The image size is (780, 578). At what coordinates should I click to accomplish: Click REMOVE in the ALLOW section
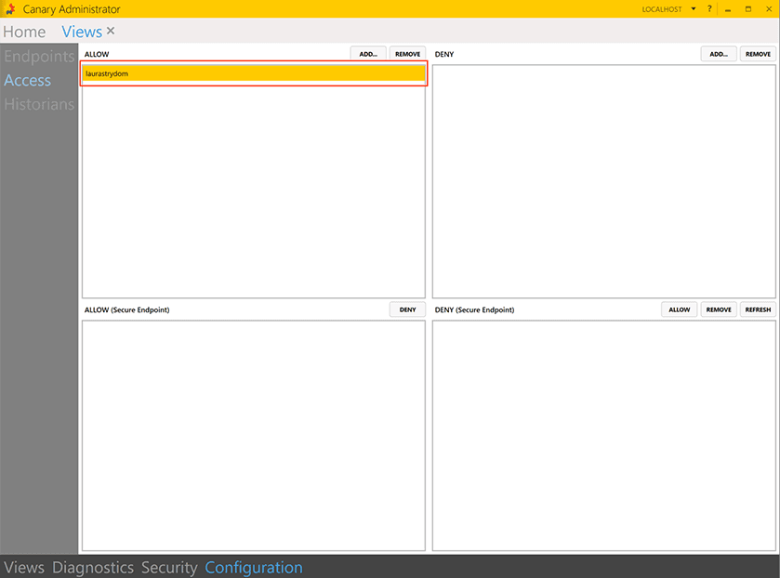coord(407,54)
